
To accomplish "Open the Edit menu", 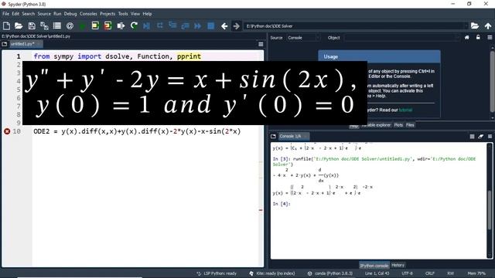I will (15, 14).
